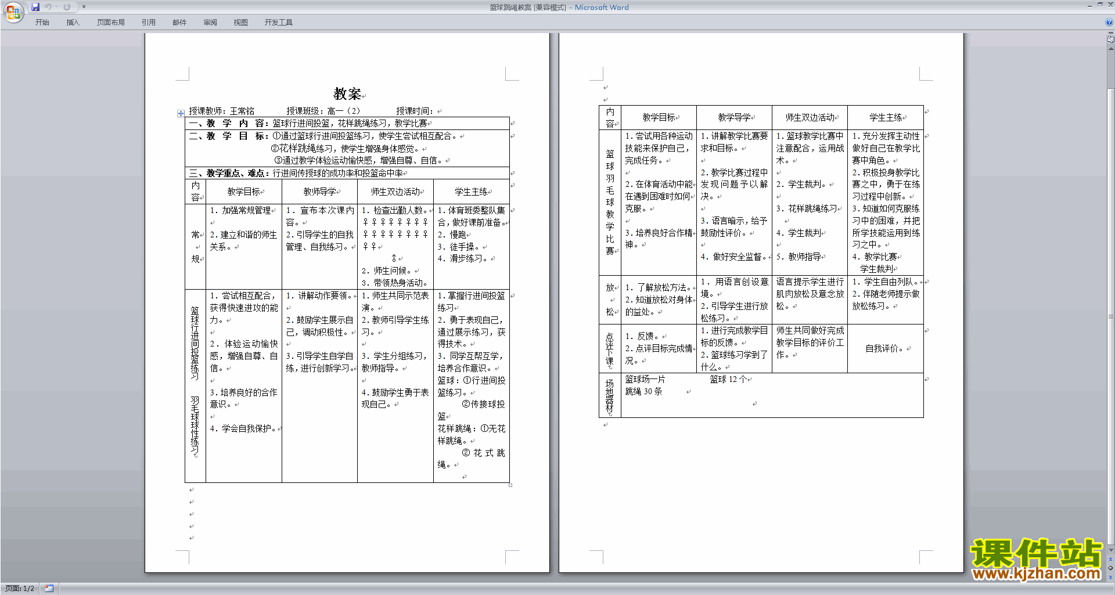Image resolution: width=1115 pixels, height=595 pixels.
Task: Open Word Help with the question mark icon
Action: (1109, 23)
